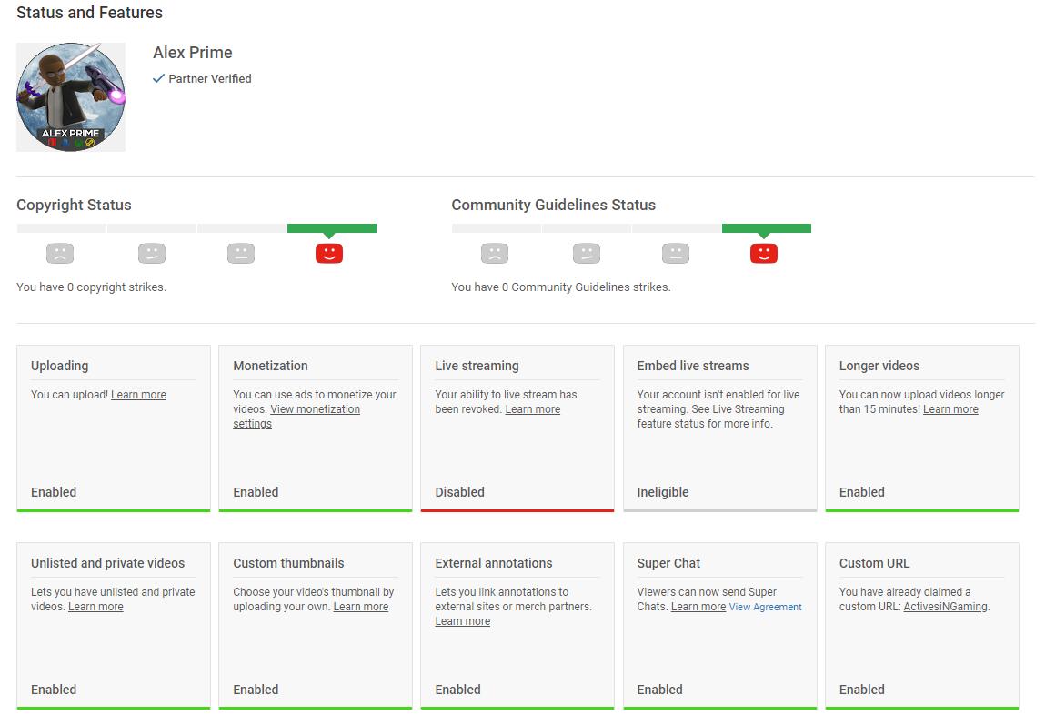Click the Enabled status in Longer videos card

point(861,492)
